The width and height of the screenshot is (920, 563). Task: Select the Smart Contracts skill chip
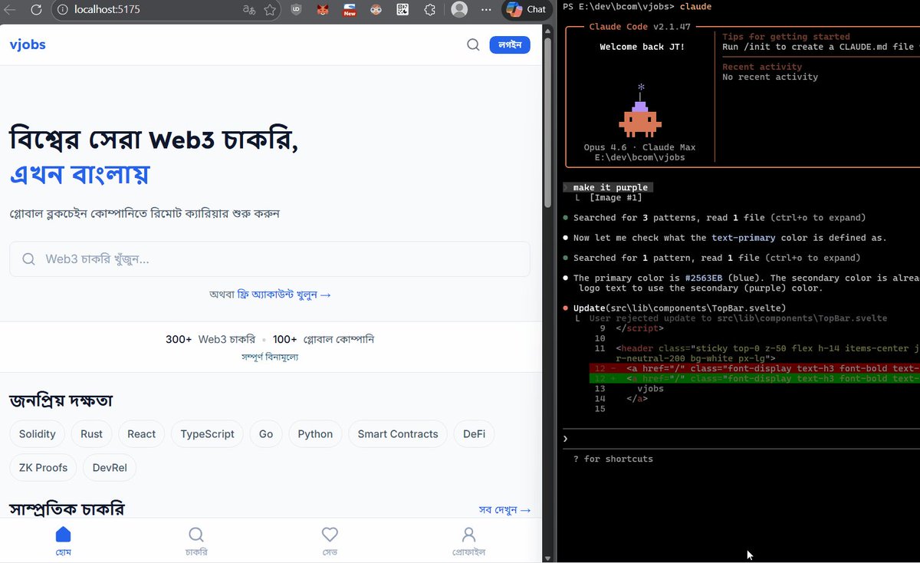point(398,434)
